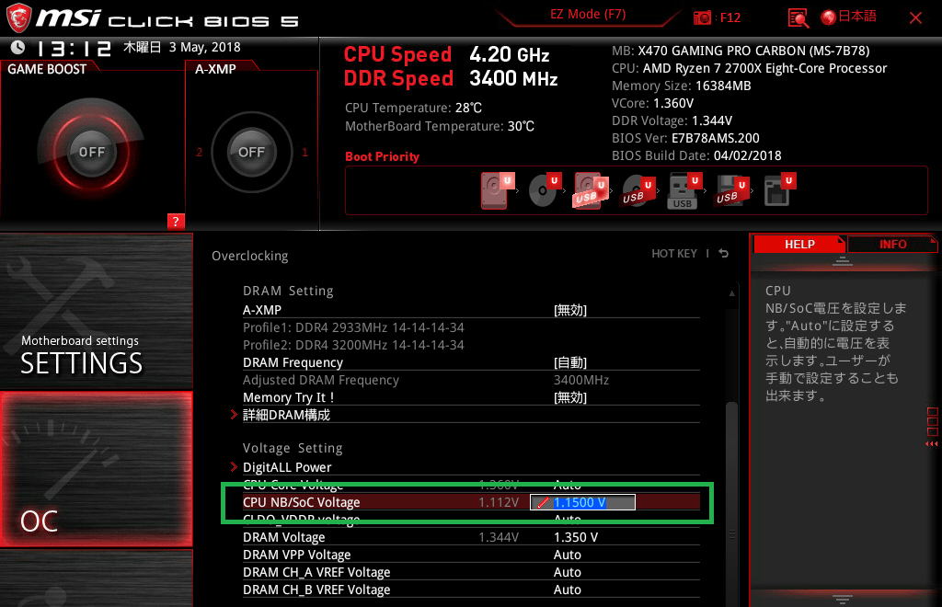The height and width of the screenshot is (607, 942).
Task: Click the MSI dragon shield logo
Action: (18, 17)
